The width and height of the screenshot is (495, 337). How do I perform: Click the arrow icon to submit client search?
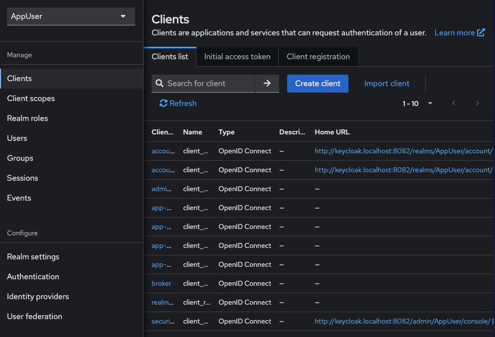(267, 83)
